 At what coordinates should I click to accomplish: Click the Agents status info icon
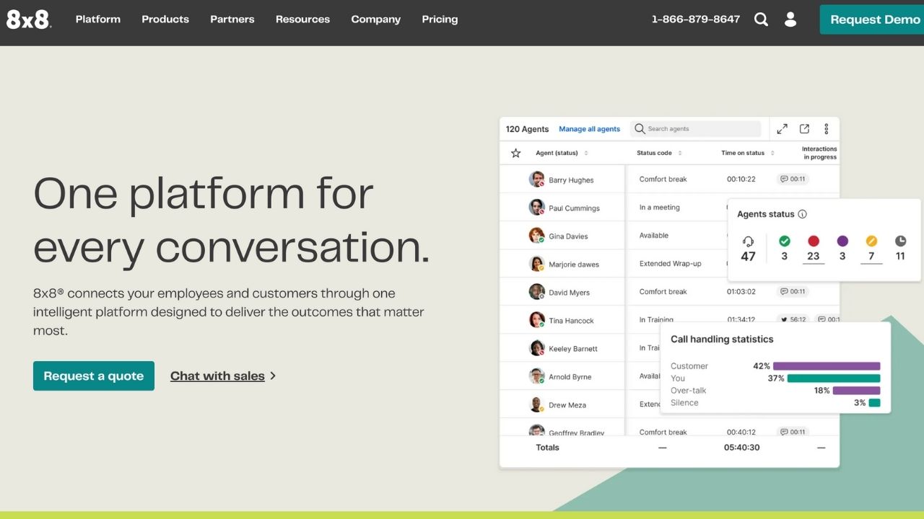(x=802, y=214)
